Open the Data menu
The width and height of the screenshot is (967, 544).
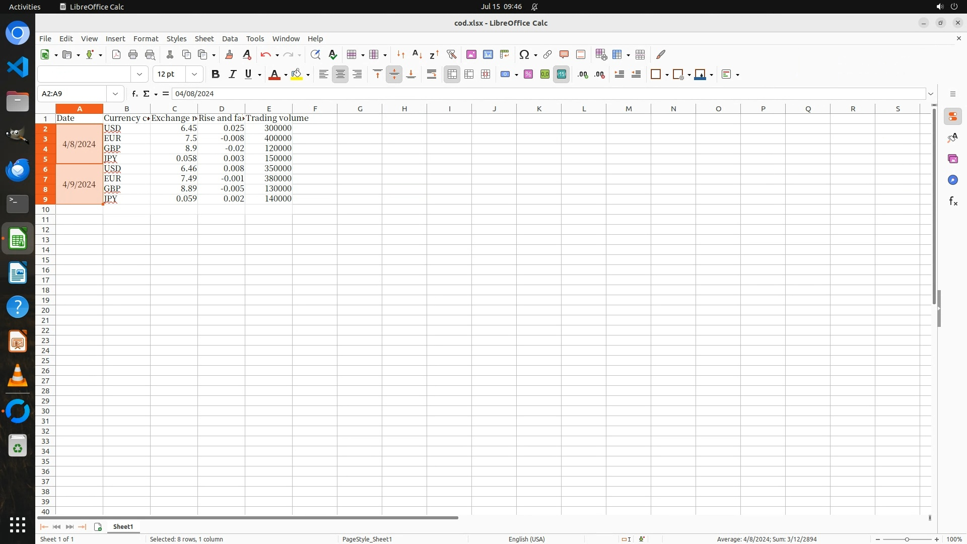pos(230,39)
